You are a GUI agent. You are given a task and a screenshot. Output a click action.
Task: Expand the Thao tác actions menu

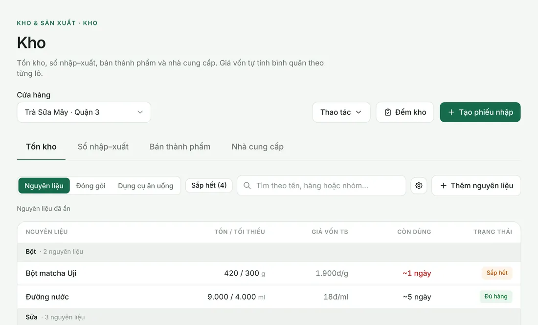click(x=341, y=112)
